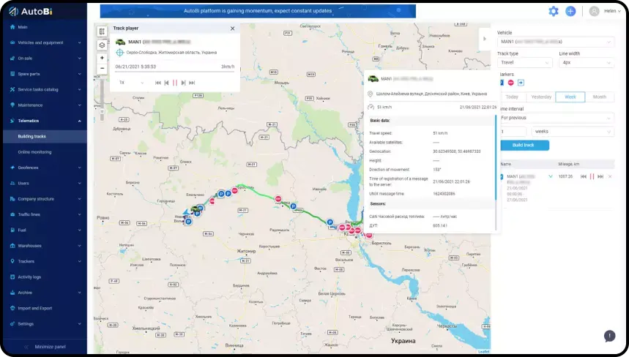The height and width of the screenshot is (357, 629).
Task: Expand MAN1 track details chevron
Action: pyautogui.click(x=551, y=176)
